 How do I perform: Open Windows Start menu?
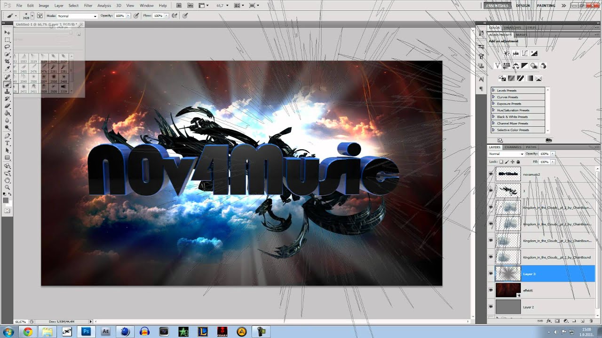coord(8,332)
